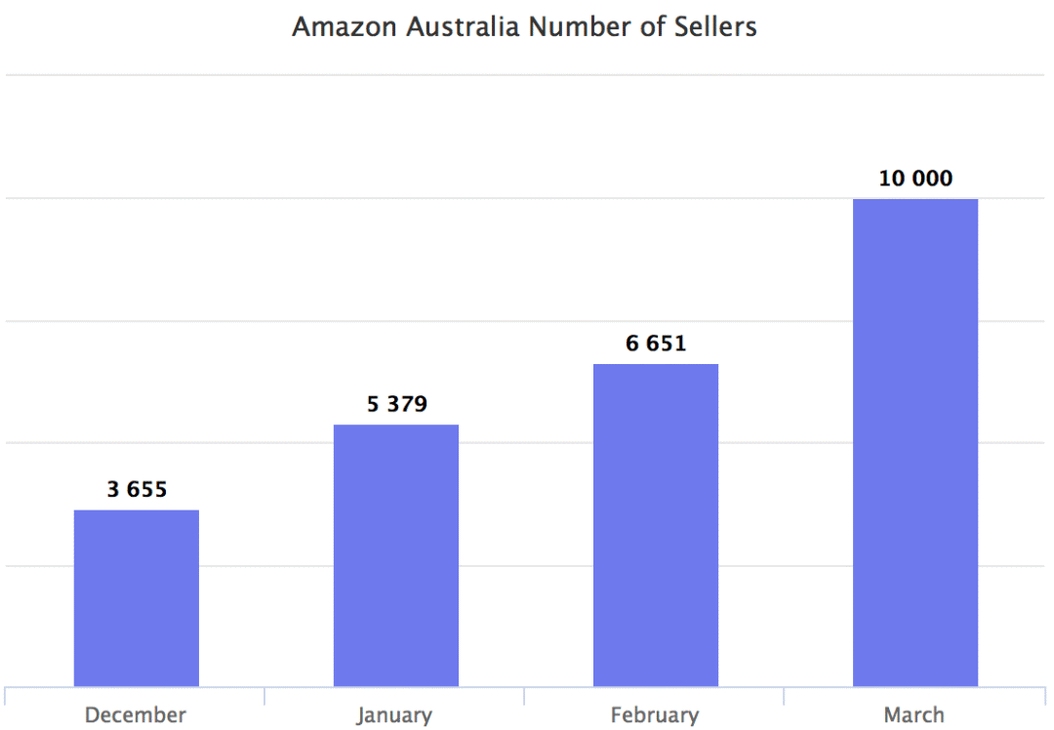Select the tall March bar
This screenshot has height=730, width=1054.
(915, 441)
